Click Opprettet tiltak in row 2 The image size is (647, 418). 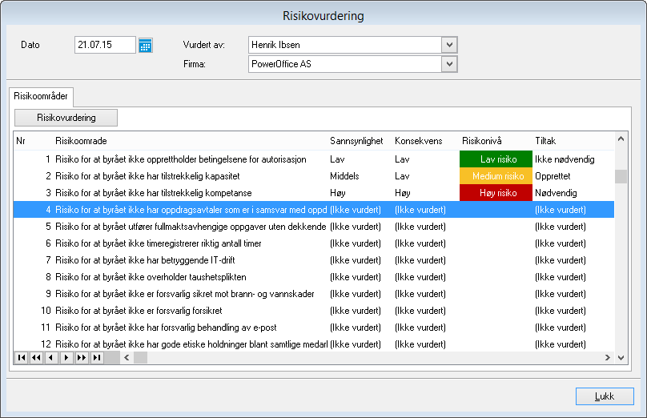(553, 176)
